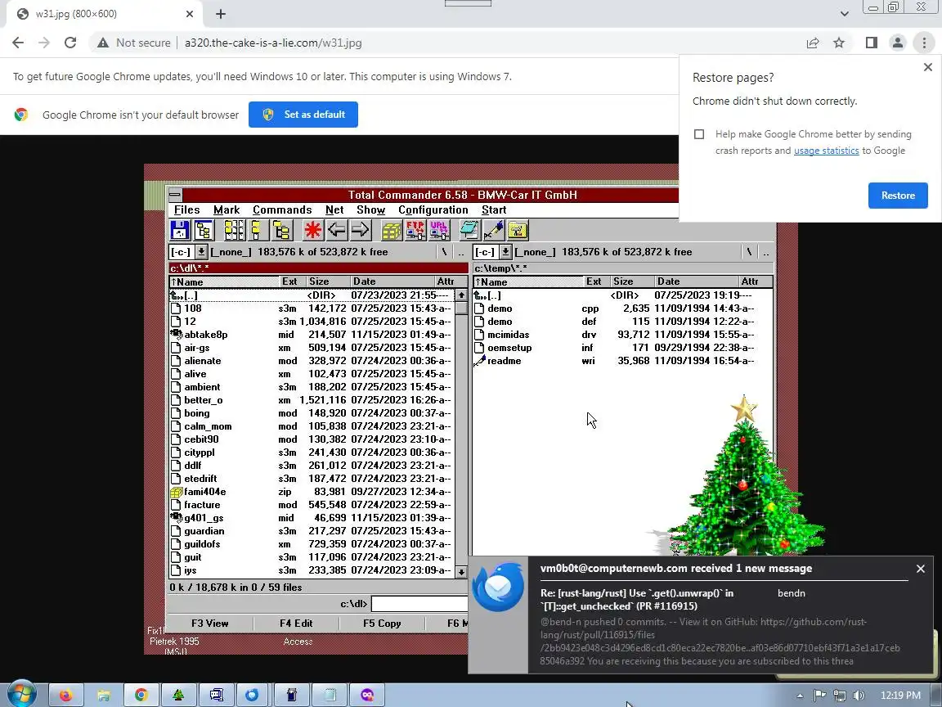Open the Chrome profile icon
942x707 pixels.
pos(898,43)
